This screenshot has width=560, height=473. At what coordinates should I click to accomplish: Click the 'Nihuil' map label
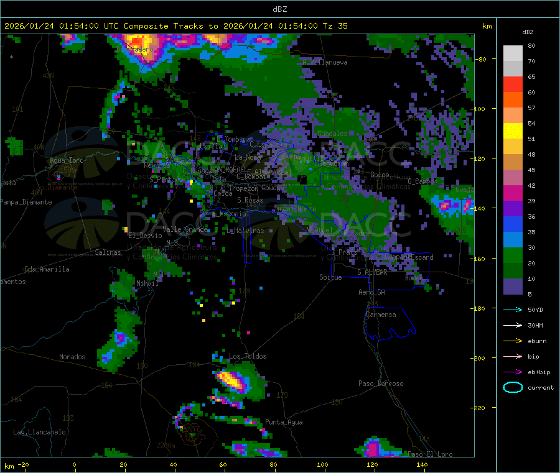[147, 283]
